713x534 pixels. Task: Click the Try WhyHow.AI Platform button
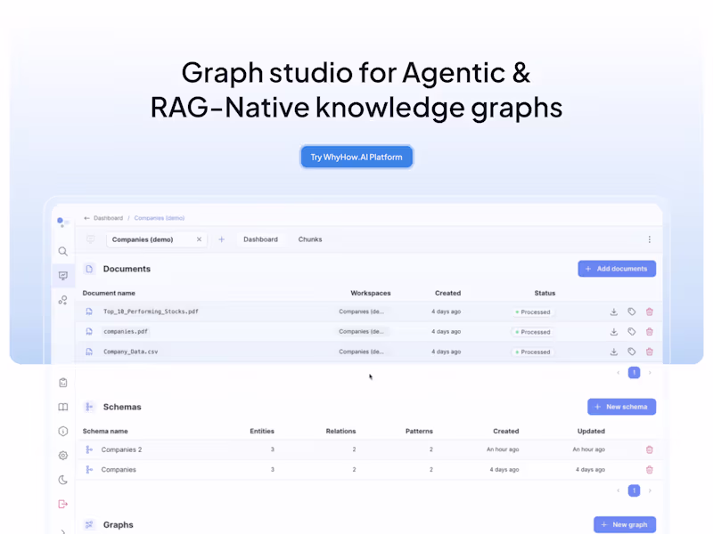[356, 157]
